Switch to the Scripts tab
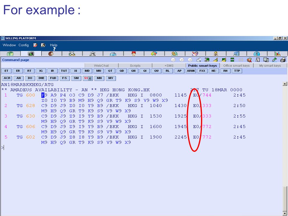The image size is (288, 216). 135,66
